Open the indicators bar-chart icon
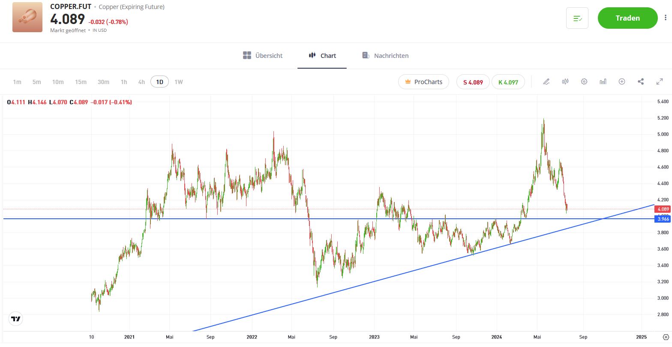The width and height of the screenshot is (672, 347). click(603, 81)
